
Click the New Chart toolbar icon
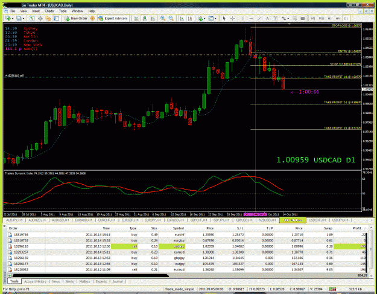pyautogui.click(x=8, y=18)
